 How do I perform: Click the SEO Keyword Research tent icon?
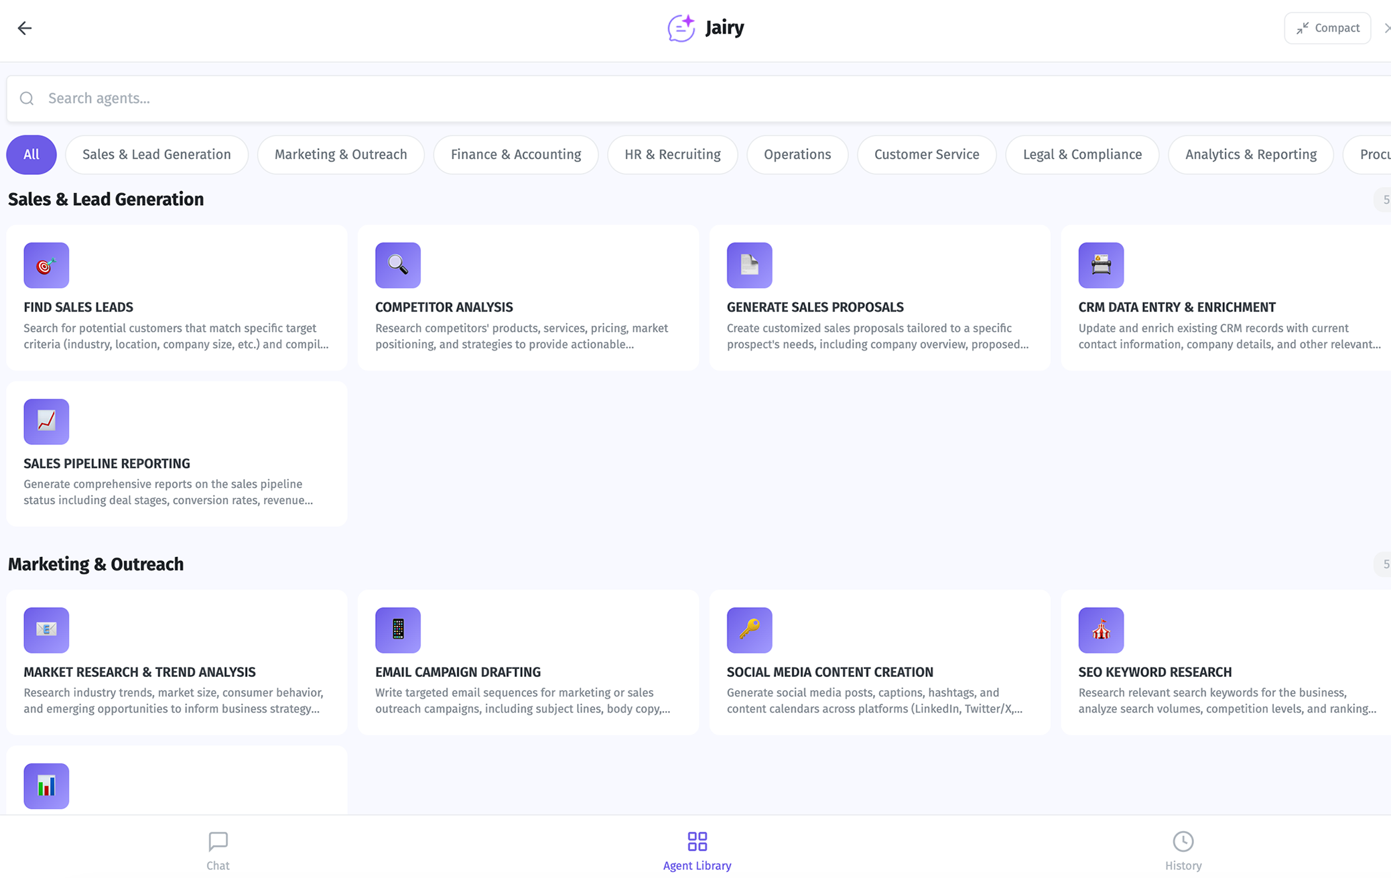click(x=1100, y=630)
